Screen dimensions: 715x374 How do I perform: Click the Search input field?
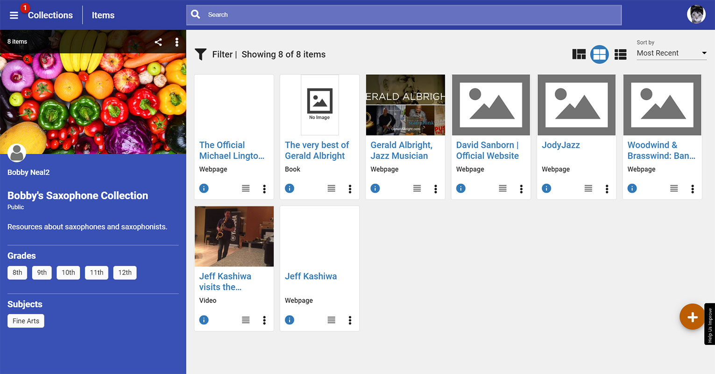click(404, 15)
